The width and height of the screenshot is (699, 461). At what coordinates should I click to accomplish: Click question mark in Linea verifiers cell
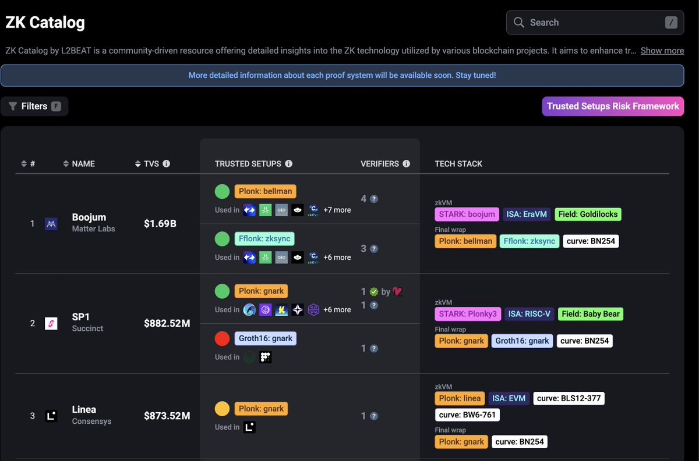tap(374, 416)
